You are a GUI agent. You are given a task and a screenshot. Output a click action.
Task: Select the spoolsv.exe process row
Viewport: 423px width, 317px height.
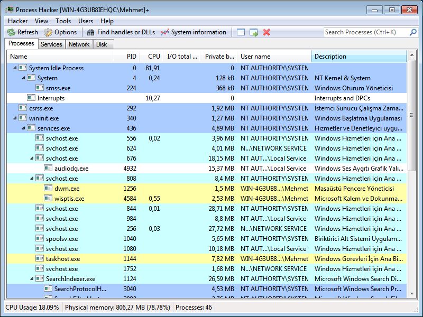(207, 239)
